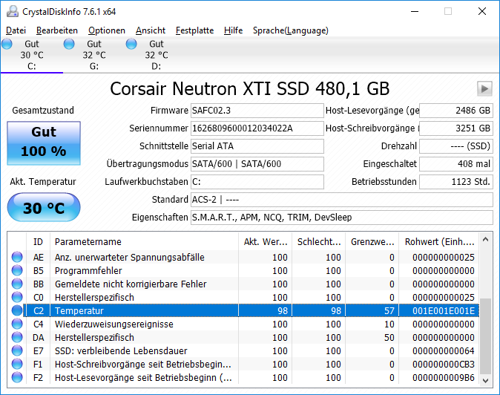Open the Sprache(Language) menu
The height and width of the screenshot is (395, 500).
click(291, 30)
